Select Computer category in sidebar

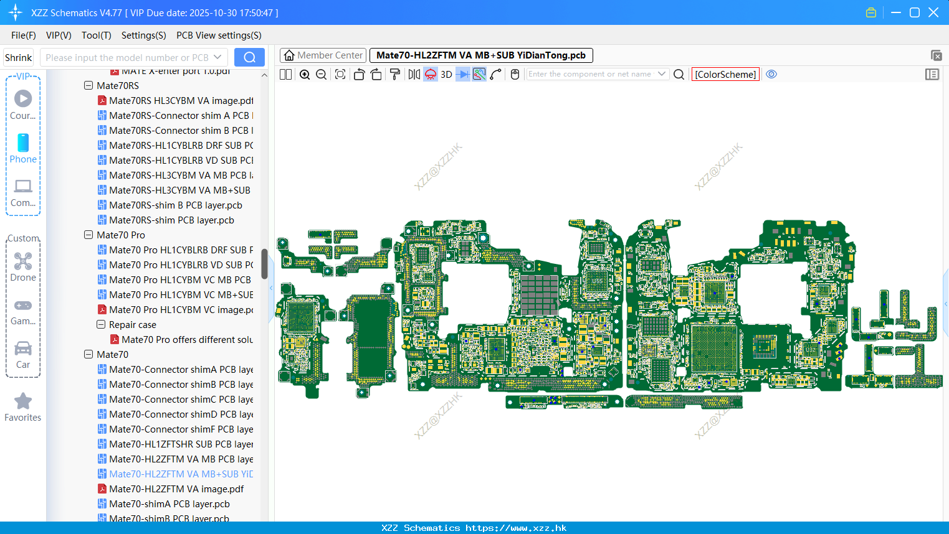(x=23, y=192)
